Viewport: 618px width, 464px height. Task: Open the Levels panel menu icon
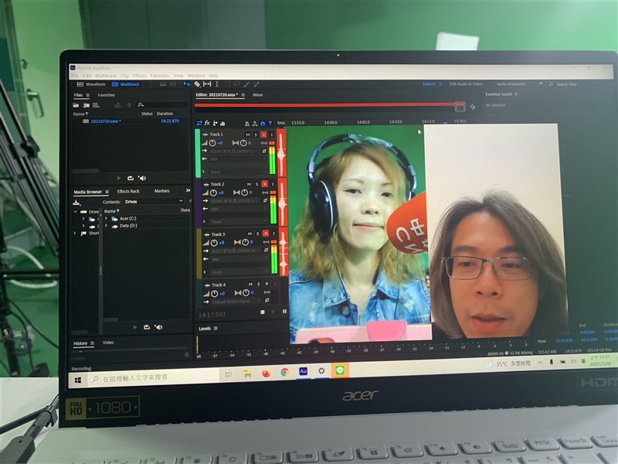[x=216, y=328]
